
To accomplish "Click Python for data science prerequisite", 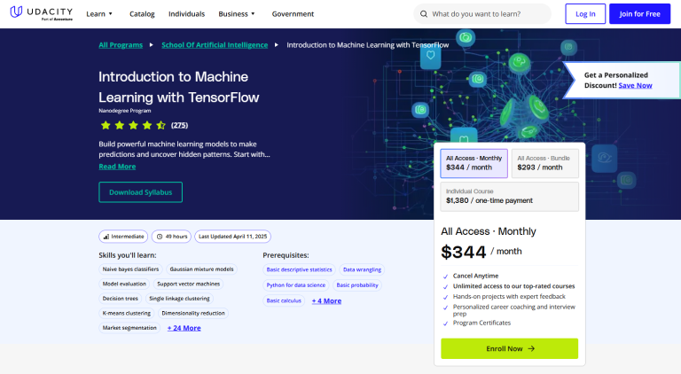I will (x=296, y=285).
